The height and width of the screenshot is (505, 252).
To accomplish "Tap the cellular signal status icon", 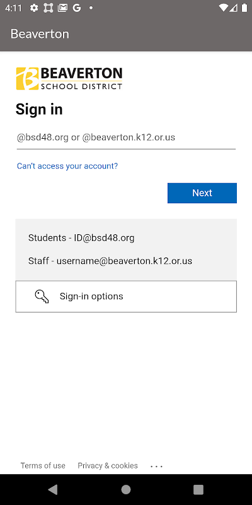I will 234,8.
